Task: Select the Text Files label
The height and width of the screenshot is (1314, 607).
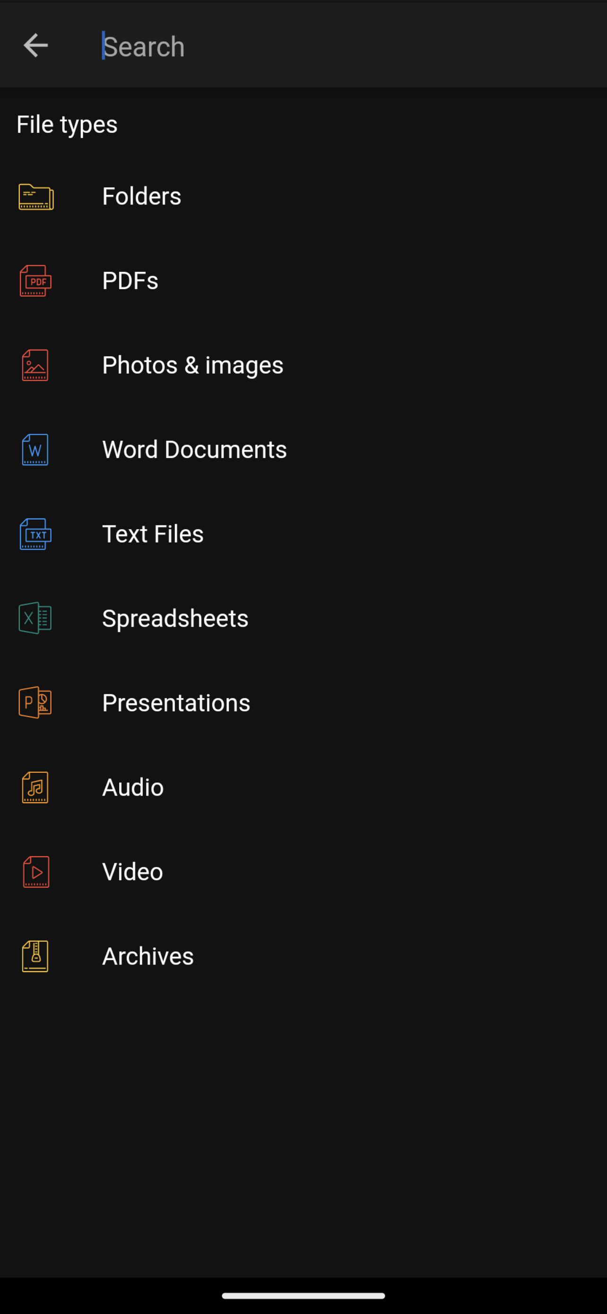Action: pyautogui.click(x=153, y=534)
